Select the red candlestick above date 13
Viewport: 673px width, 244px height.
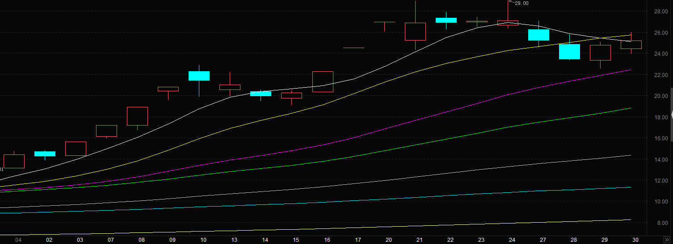coord(230,87)
